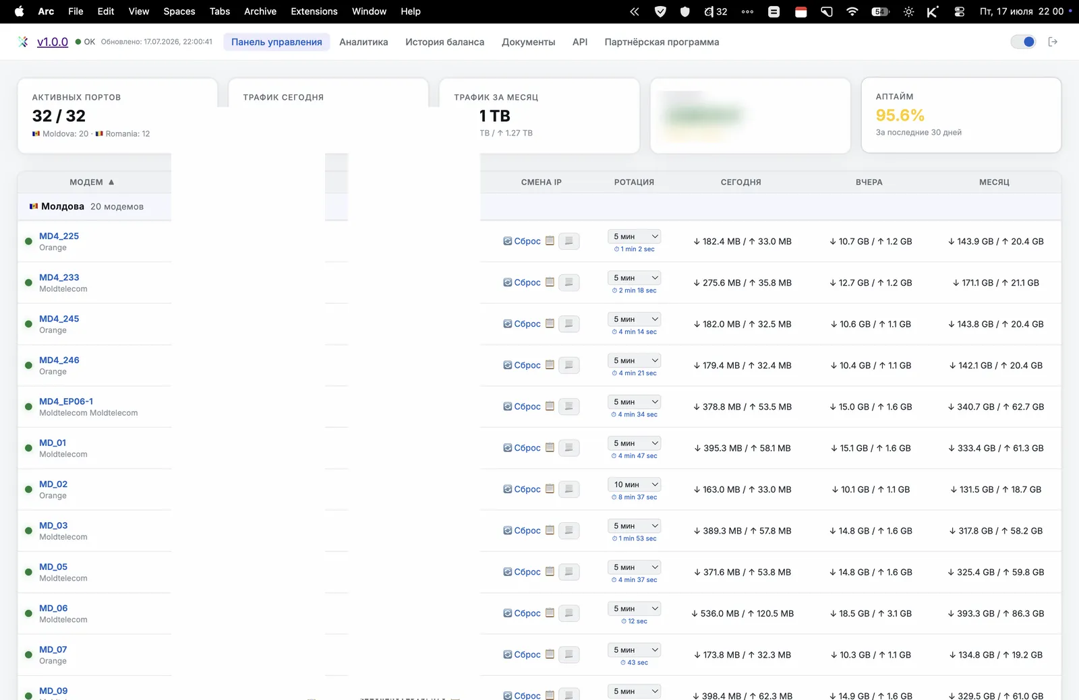Open Arc's Spaces menu
This screenshot has height=700, width=1079.
(179, 11)
